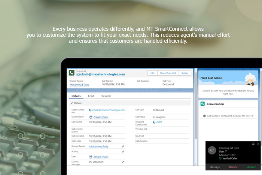Click the Next Best Action heading
262x175 pixels.
pyautogui.click(x=211, y=78)
